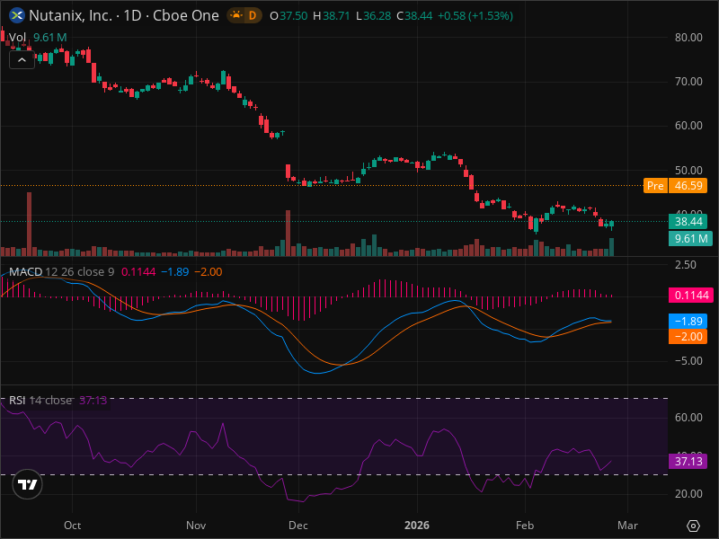Click the 80.00 price scale value
The width and height of the screenshot is (719, 539).
688,38
